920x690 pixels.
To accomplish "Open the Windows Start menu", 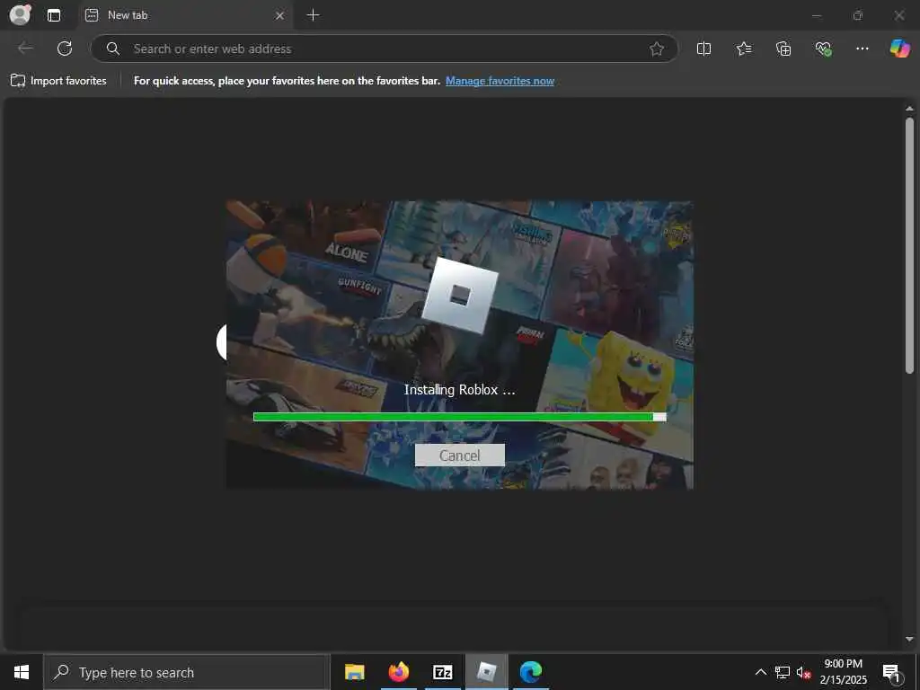I will click(22, 672).
